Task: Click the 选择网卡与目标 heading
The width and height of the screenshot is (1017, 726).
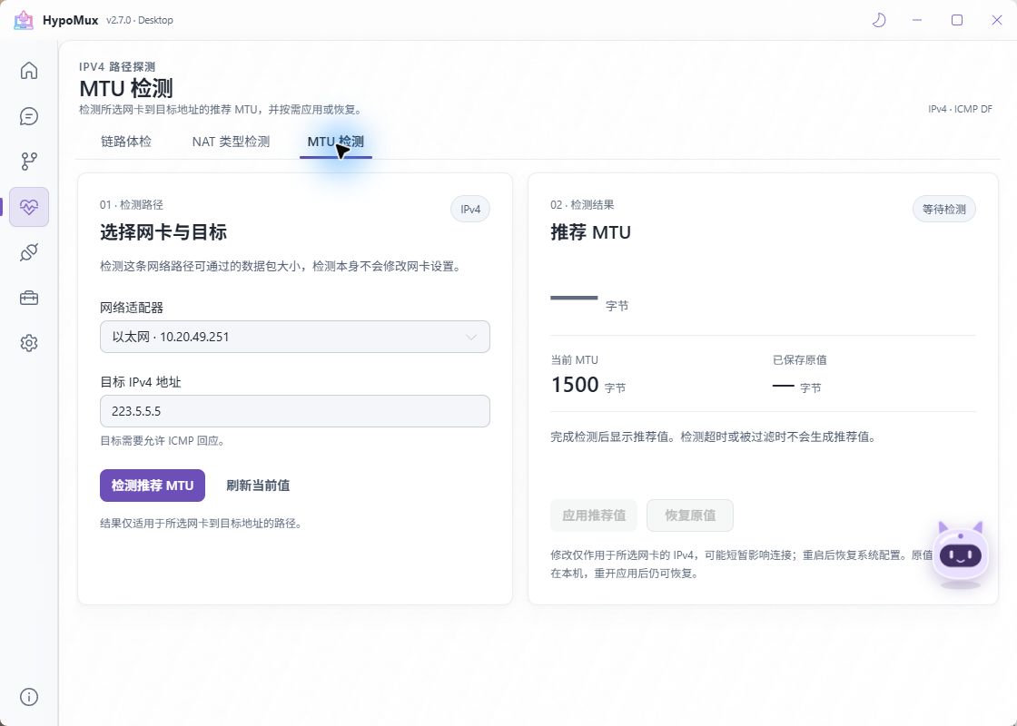Action: pos(163,232)
